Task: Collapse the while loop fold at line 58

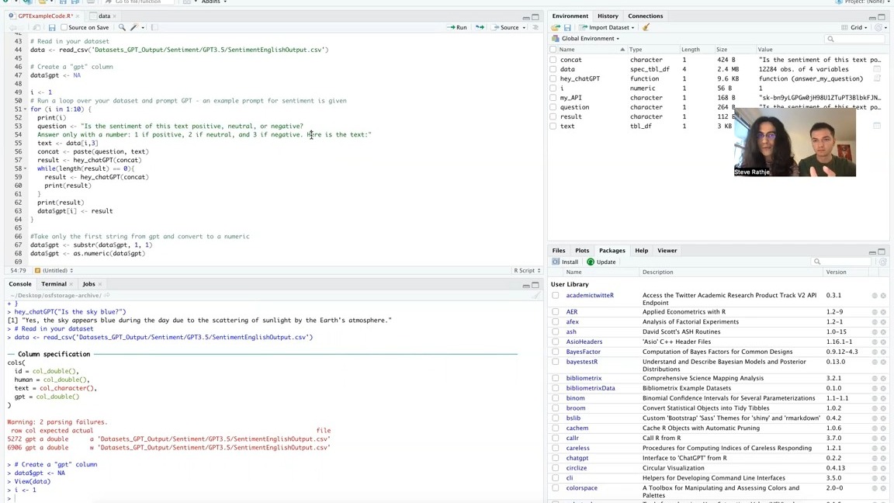Action: coord(25,168)
